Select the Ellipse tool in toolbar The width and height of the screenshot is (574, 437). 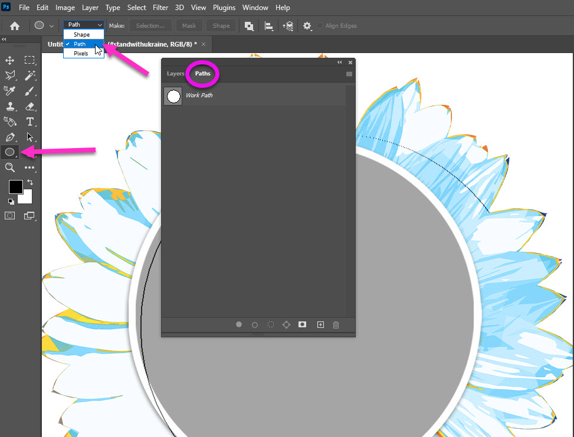(10, 152)
